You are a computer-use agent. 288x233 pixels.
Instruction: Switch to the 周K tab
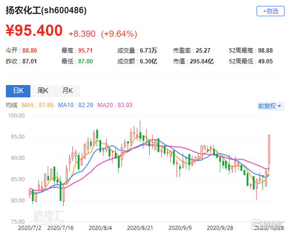pos(43,91)
